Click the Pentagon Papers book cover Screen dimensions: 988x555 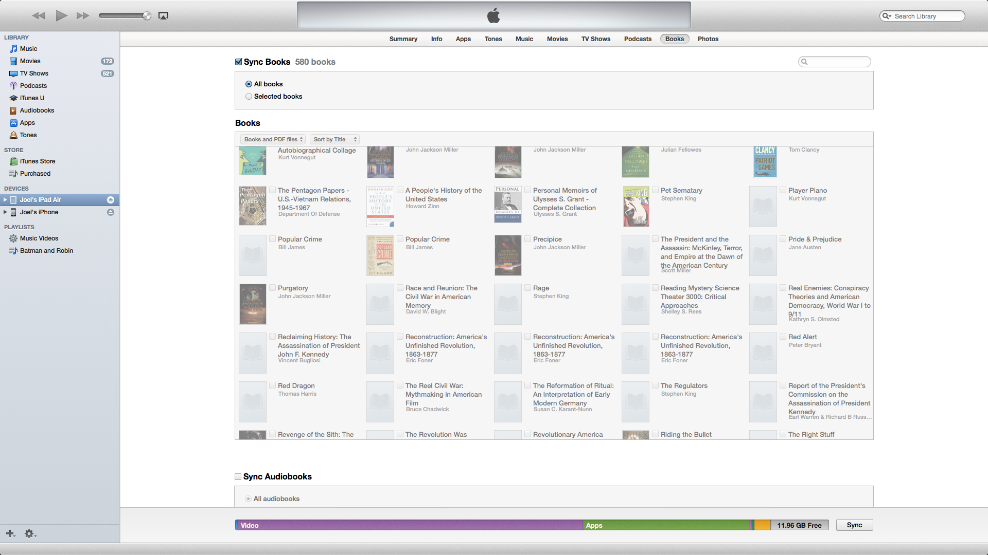(253, 206)
